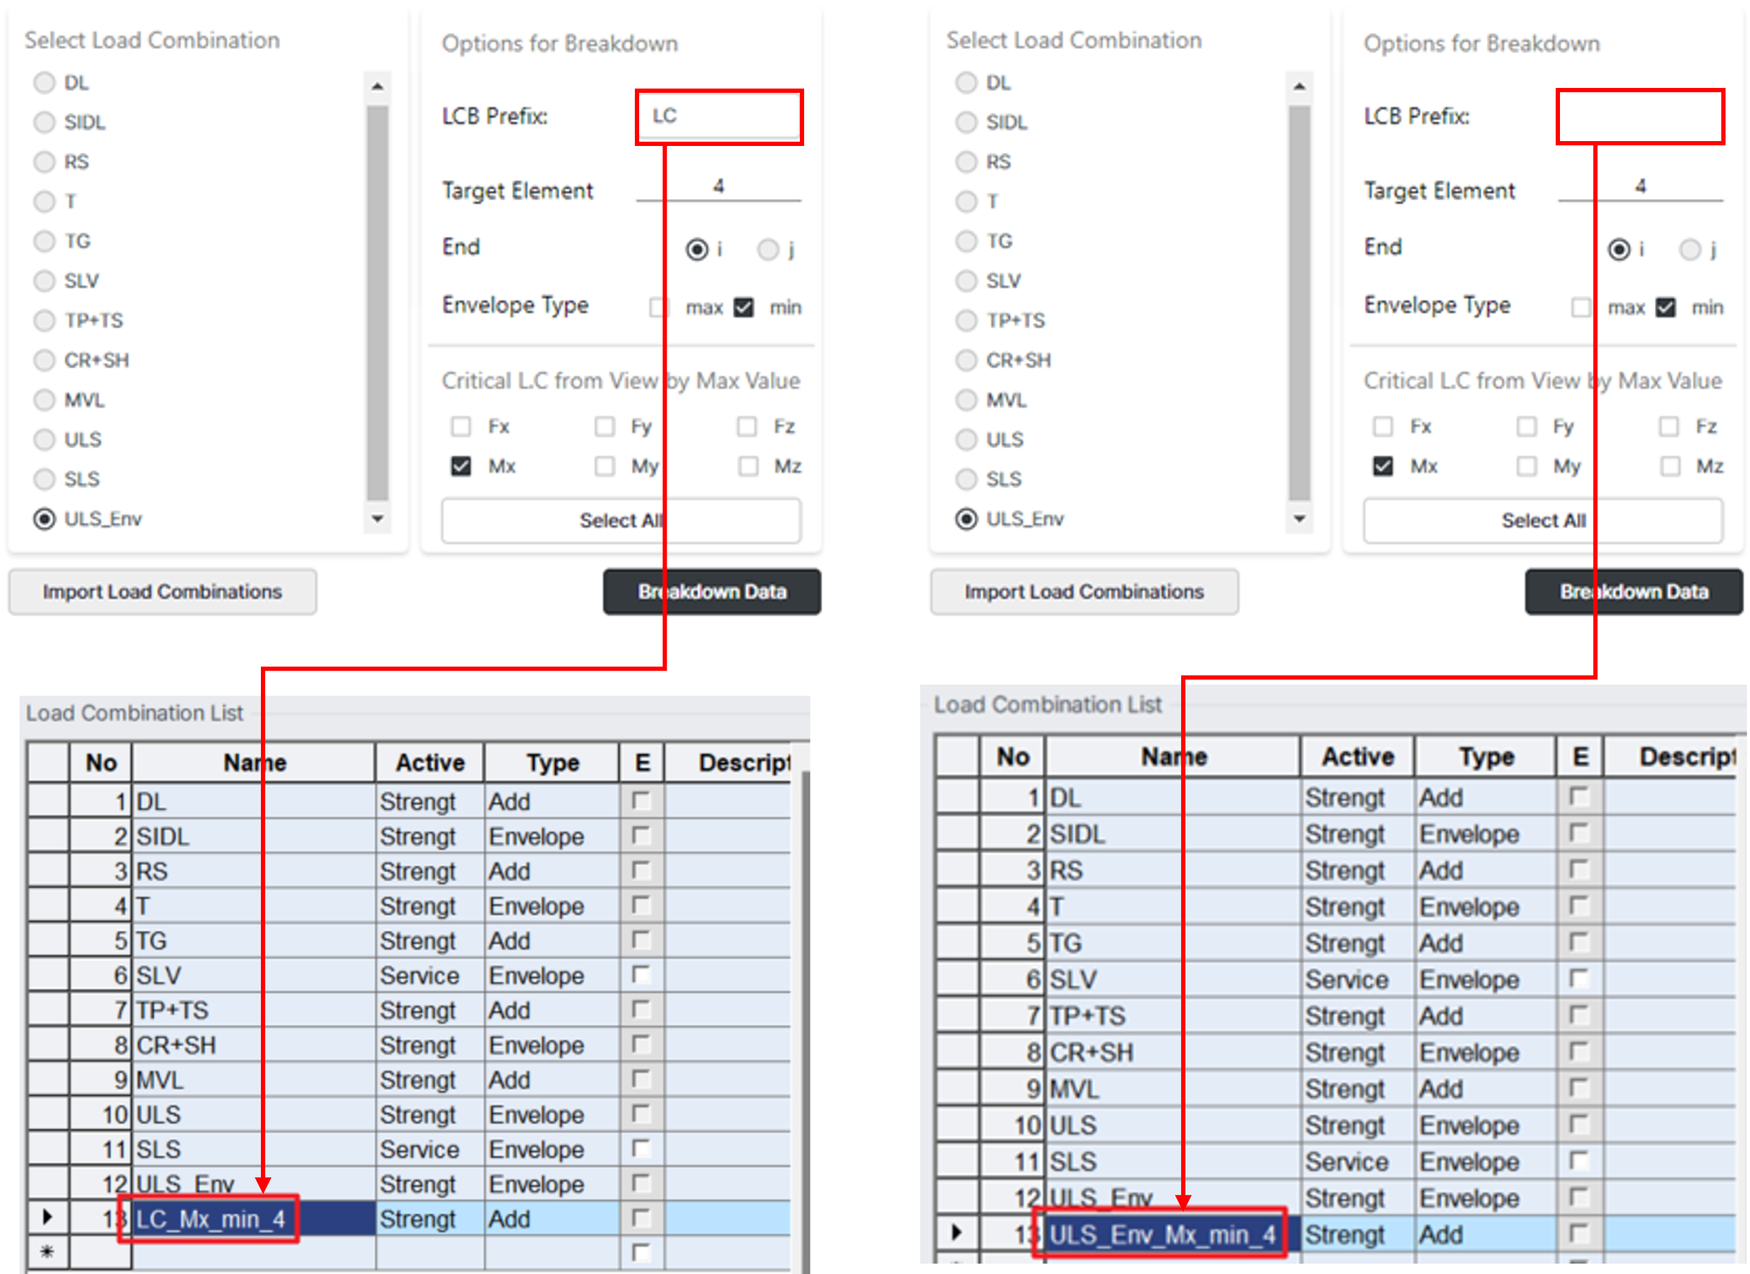Screen dimensions: 1750x1274
Task: Check the Fz box in left panel
Action: [x=747, y=426]
